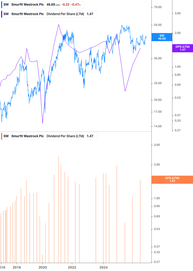Click 0.27 on the top pane's purple DPS axis
Screen dimensions: 193x271
178,130
